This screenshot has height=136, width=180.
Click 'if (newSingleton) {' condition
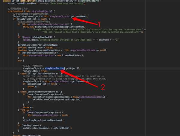(30, 125)
